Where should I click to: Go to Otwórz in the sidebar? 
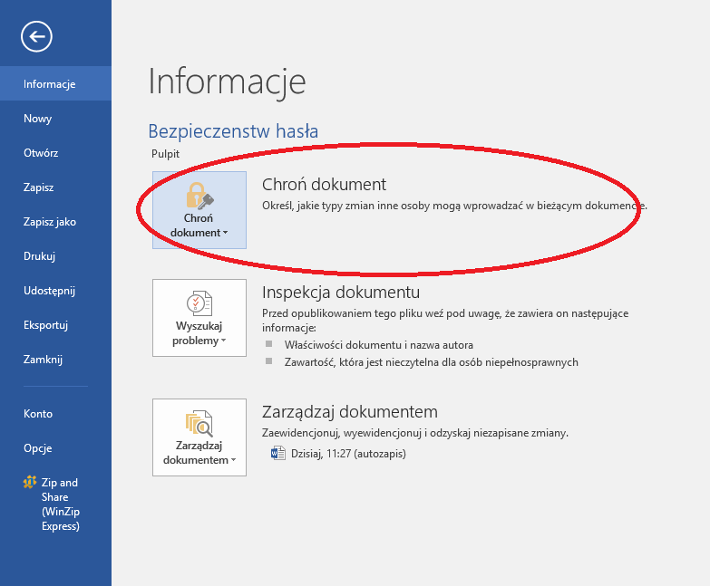[41, 153]
